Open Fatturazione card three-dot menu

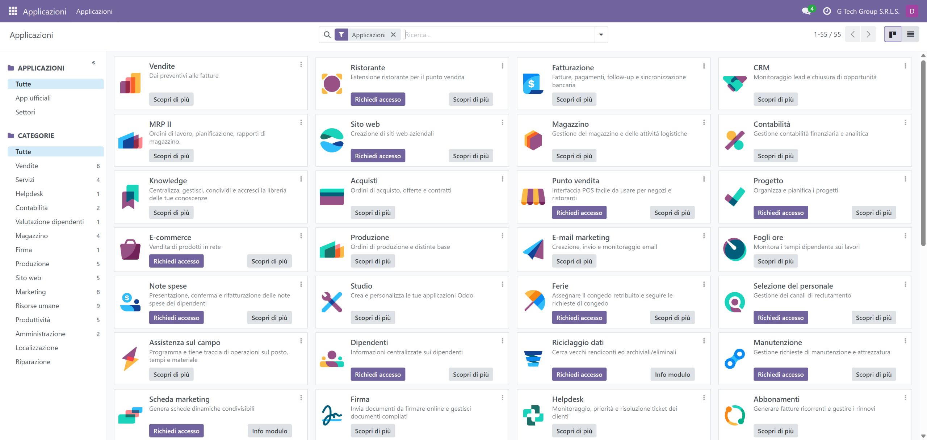tap(704, 66)
